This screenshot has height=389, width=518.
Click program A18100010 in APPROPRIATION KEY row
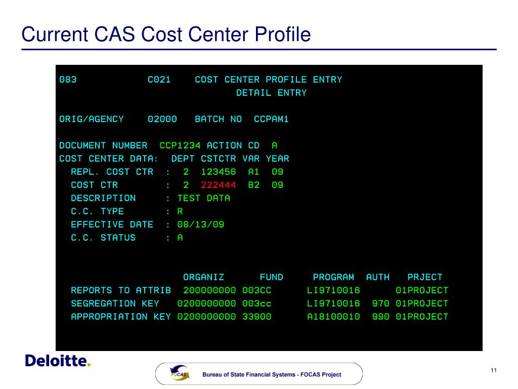point(333,317)
